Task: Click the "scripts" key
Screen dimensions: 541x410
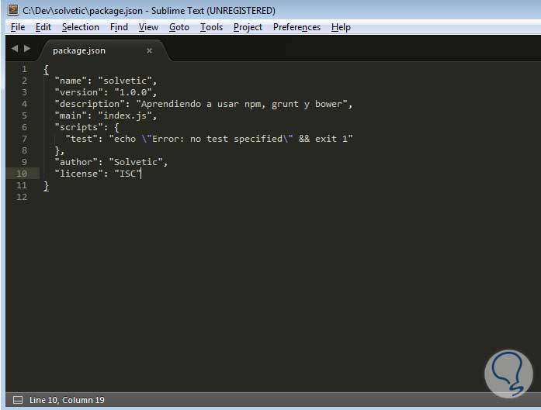Action: [79, 127]
